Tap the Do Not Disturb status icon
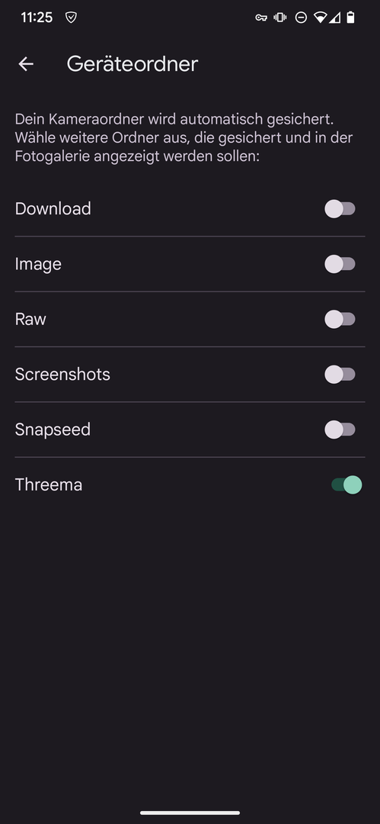This screenshot has width=380, height=824. [301, 18]
